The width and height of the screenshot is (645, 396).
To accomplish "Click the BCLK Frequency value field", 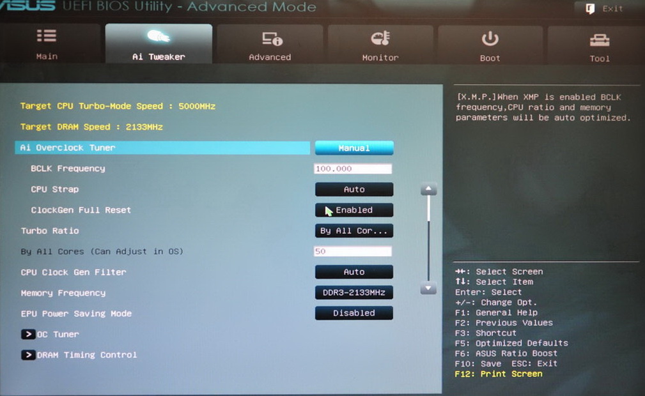I will 353,169.
